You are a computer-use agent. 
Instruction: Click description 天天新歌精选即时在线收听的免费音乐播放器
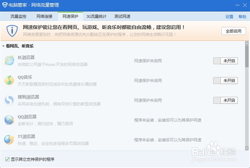[57, 84]
